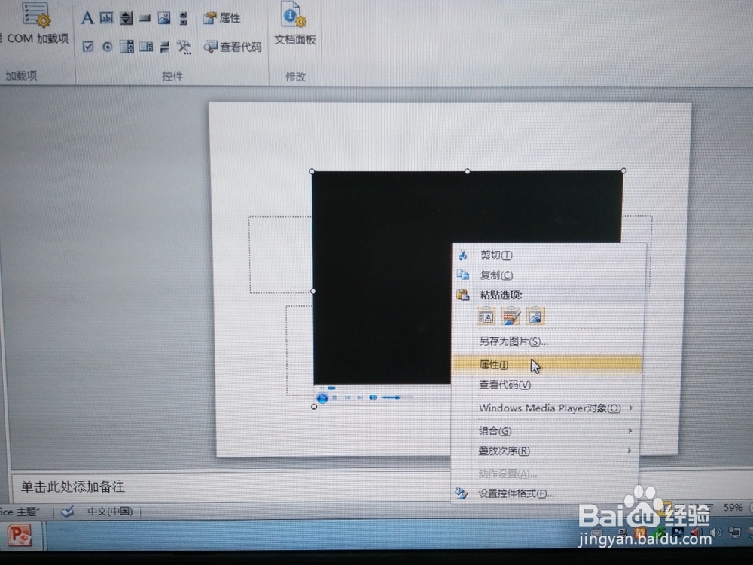The width and height of the screenshot is (753, 565).
Task: Select the Command Button control
Action: click(x=145, y=19)
